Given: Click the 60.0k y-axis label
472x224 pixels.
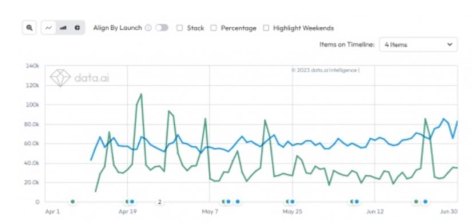Looking at the screenshot, I should tap(32, 144).
